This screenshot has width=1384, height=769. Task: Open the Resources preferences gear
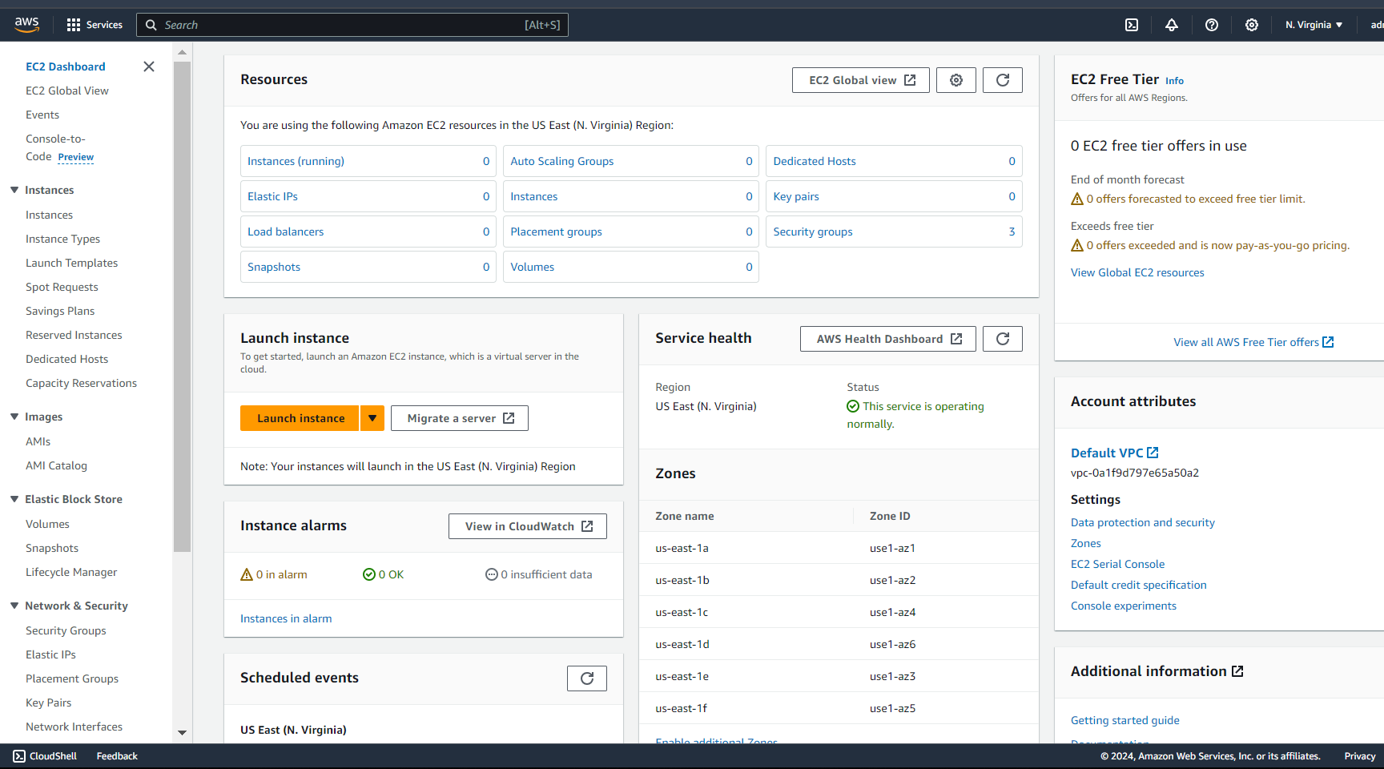(x=956, y=79)
